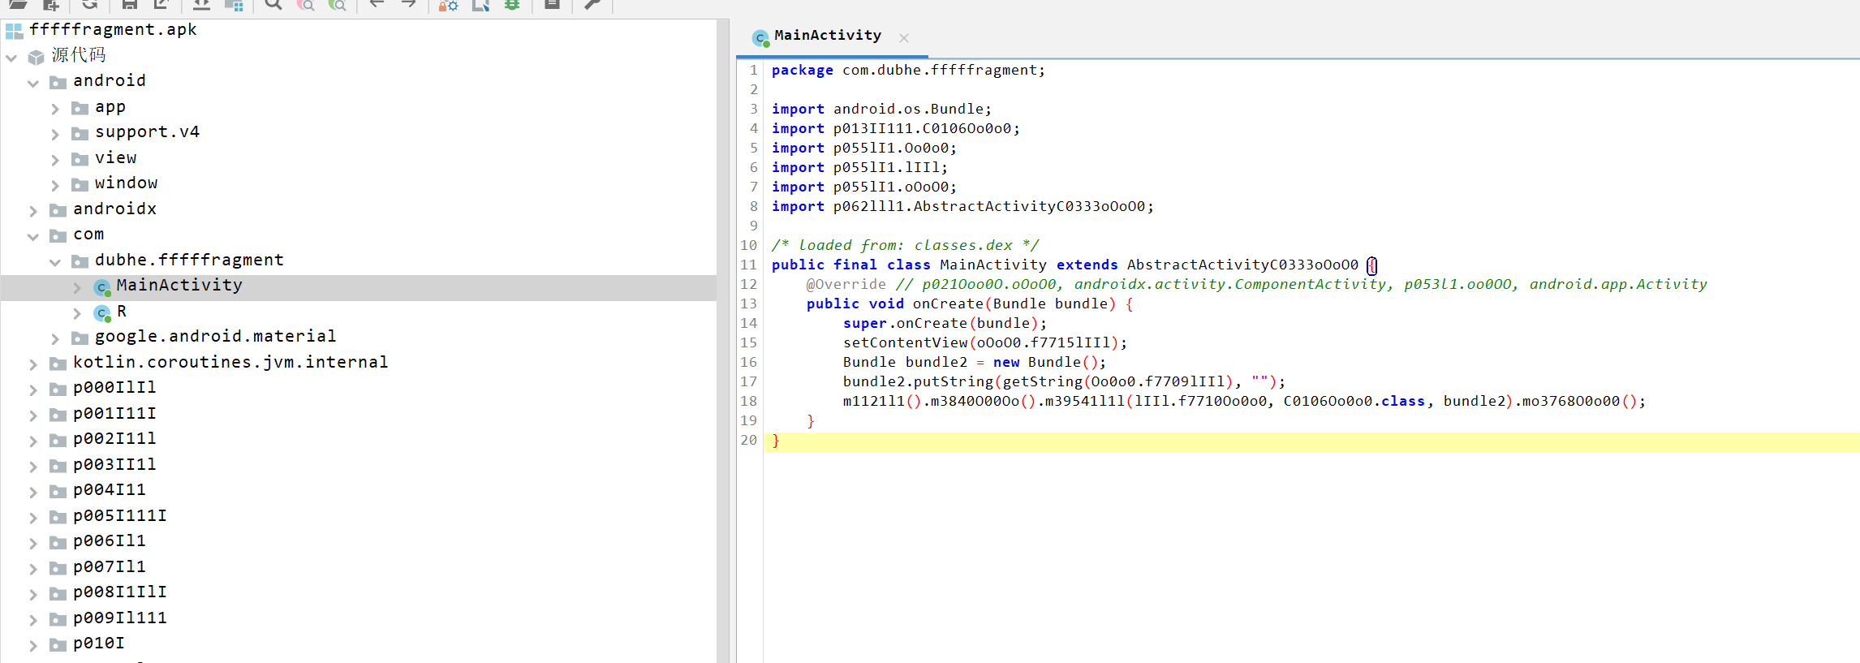Select google.android.material package in tree
This screenshot has width=1860, height=663.
215,337
